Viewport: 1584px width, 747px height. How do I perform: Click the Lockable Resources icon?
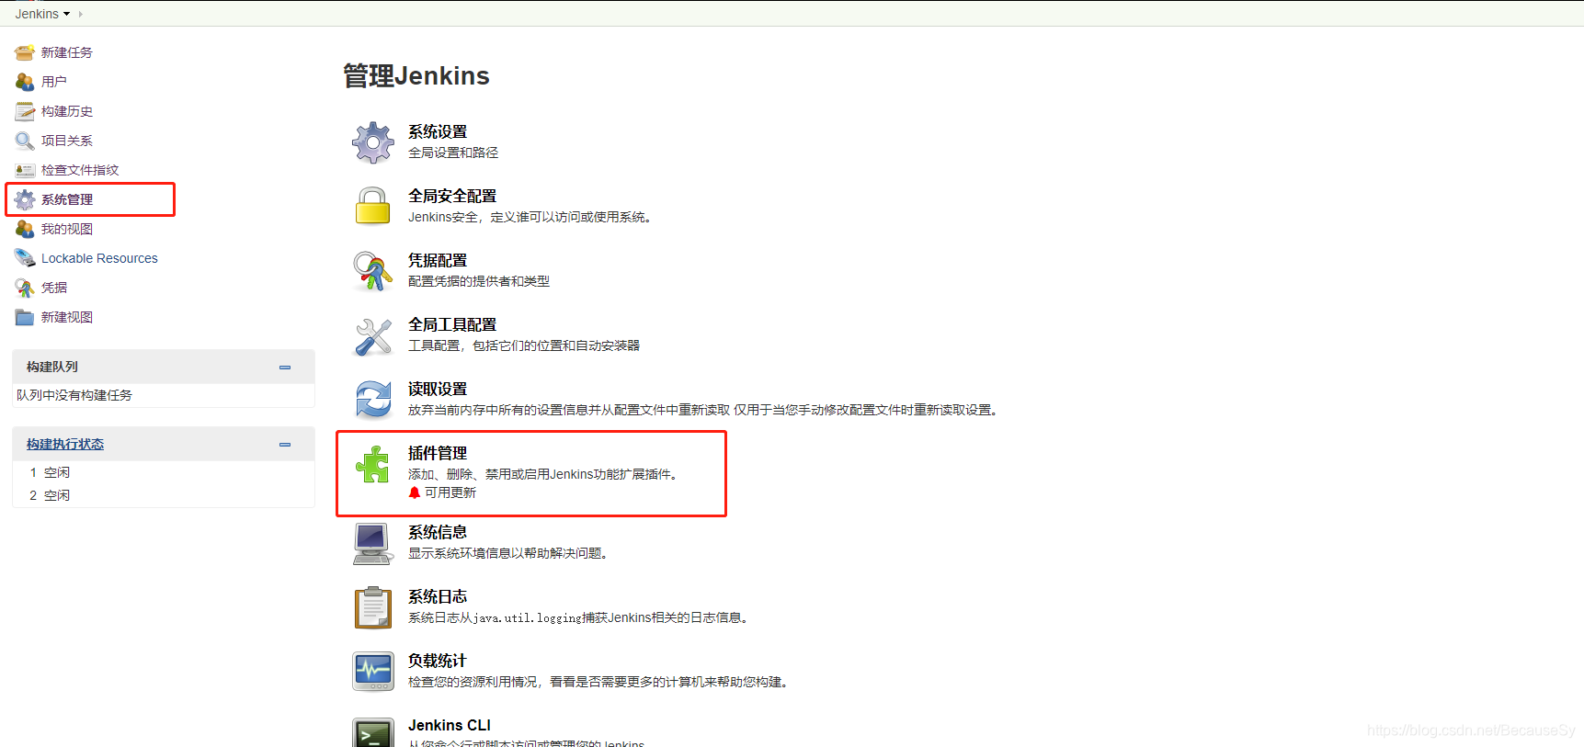[x=25, y=258]
